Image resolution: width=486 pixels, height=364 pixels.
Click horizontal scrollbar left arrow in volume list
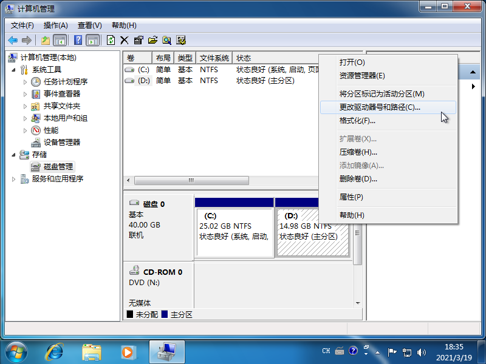pyautogui.click(x=129, y=180)
